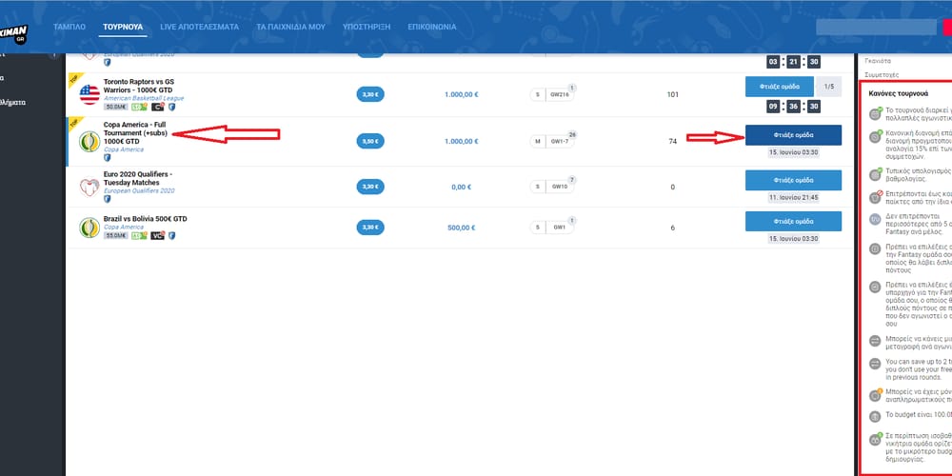Click rule icon beside 'You can save up to 2'
Screen dimensions: 952x476
pyautogui.click(x=875, y=364)
